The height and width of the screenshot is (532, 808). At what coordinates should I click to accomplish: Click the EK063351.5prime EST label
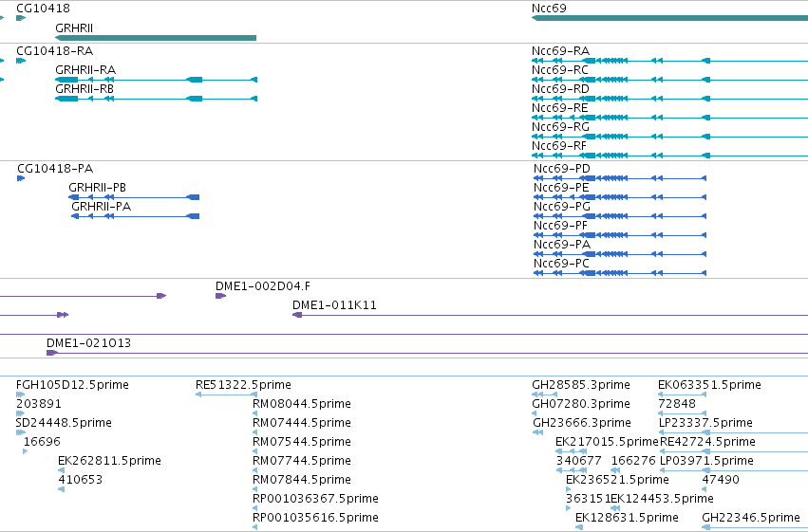pyautogui.click(x=709, y=385)
